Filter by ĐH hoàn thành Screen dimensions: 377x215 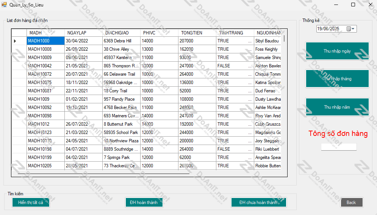click(144, 203)
